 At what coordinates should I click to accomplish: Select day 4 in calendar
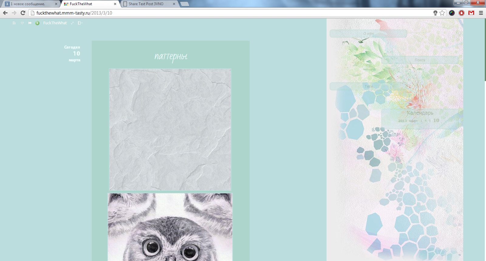[426, 121]
